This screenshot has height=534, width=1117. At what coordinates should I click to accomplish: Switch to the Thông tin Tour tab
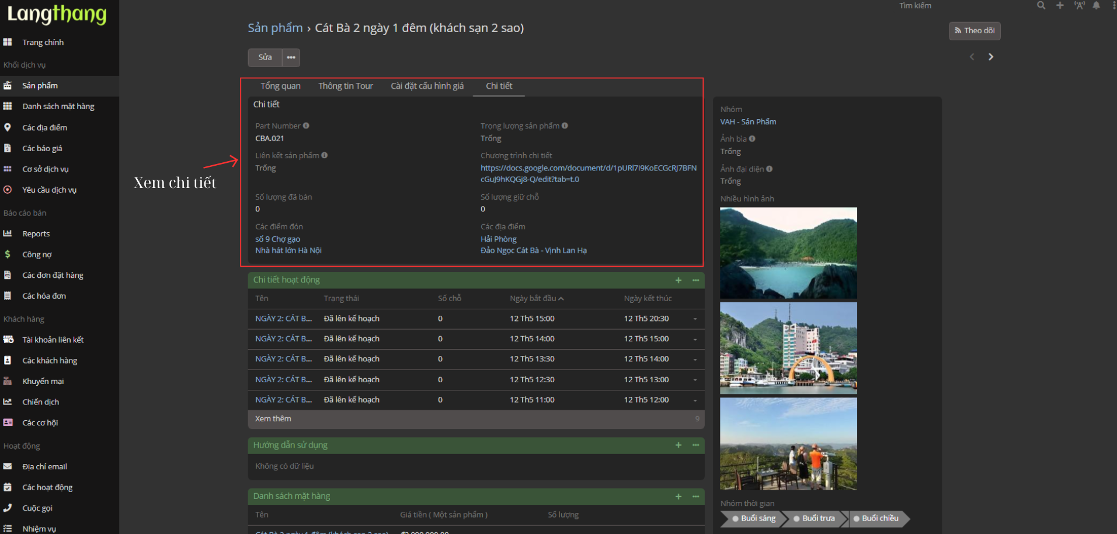point(345,86)
